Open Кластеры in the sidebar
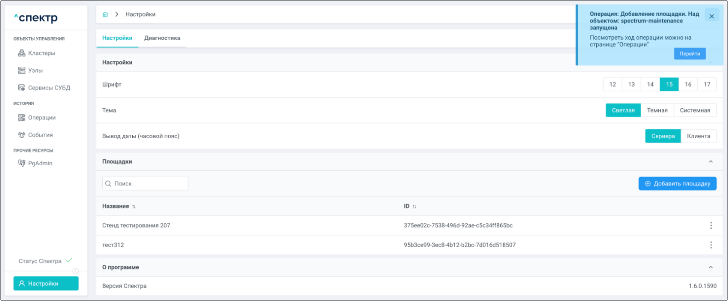Screen dimensions: 728x301 41,53
